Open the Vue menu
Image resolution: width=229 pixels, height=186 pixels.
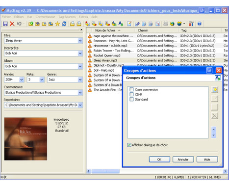click(29, 17)
